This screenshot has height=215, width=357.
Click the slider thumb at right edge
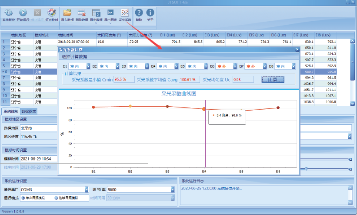[306, 169]
